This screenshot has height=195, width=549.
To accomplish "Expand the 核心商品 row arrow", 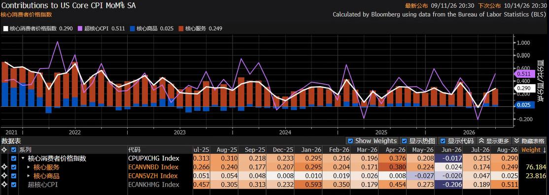I will coord(29,176).
